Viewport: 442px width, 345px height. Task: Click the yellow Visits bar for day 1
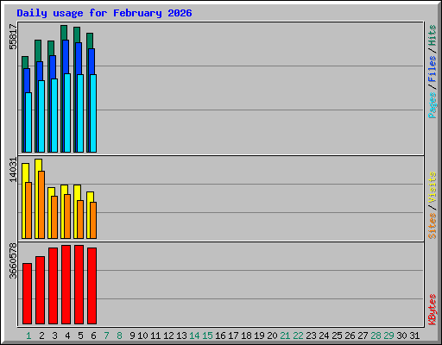tap(24, 201)
